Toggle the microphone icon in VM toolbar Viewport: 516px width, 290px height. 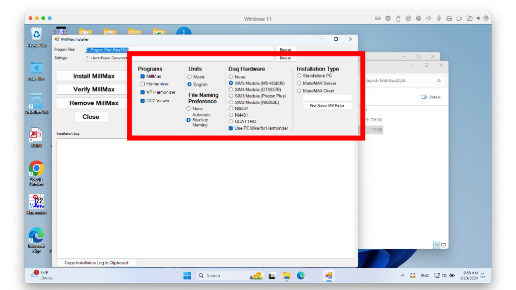pyautogui.click(x=439, y=19)
